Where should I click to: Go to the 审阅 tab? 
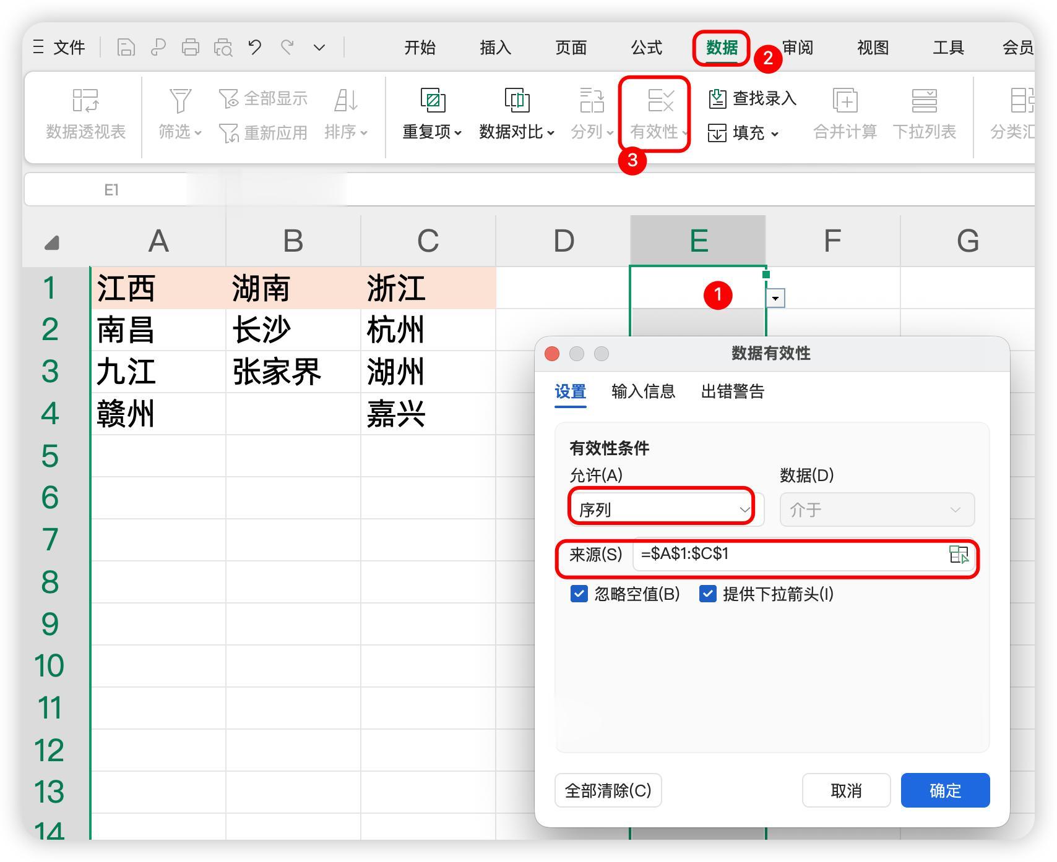click(x=798, y=48)
